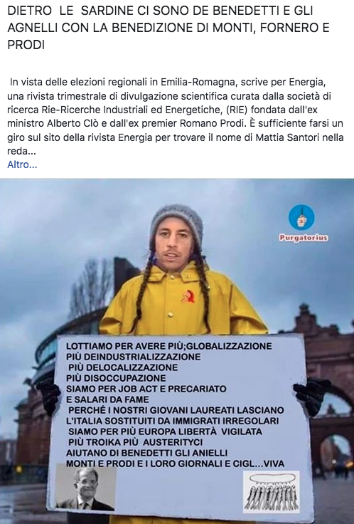Screen dimensions: 354x524
Task: Open the black-and-white portrait on the sign
Action: 86,487
